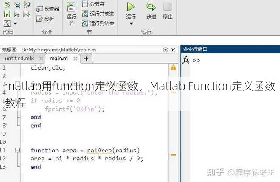Click the wrap comments icon
Viewport: 280px width, 182px height.
pyautogui.click(x=27, y=4)
